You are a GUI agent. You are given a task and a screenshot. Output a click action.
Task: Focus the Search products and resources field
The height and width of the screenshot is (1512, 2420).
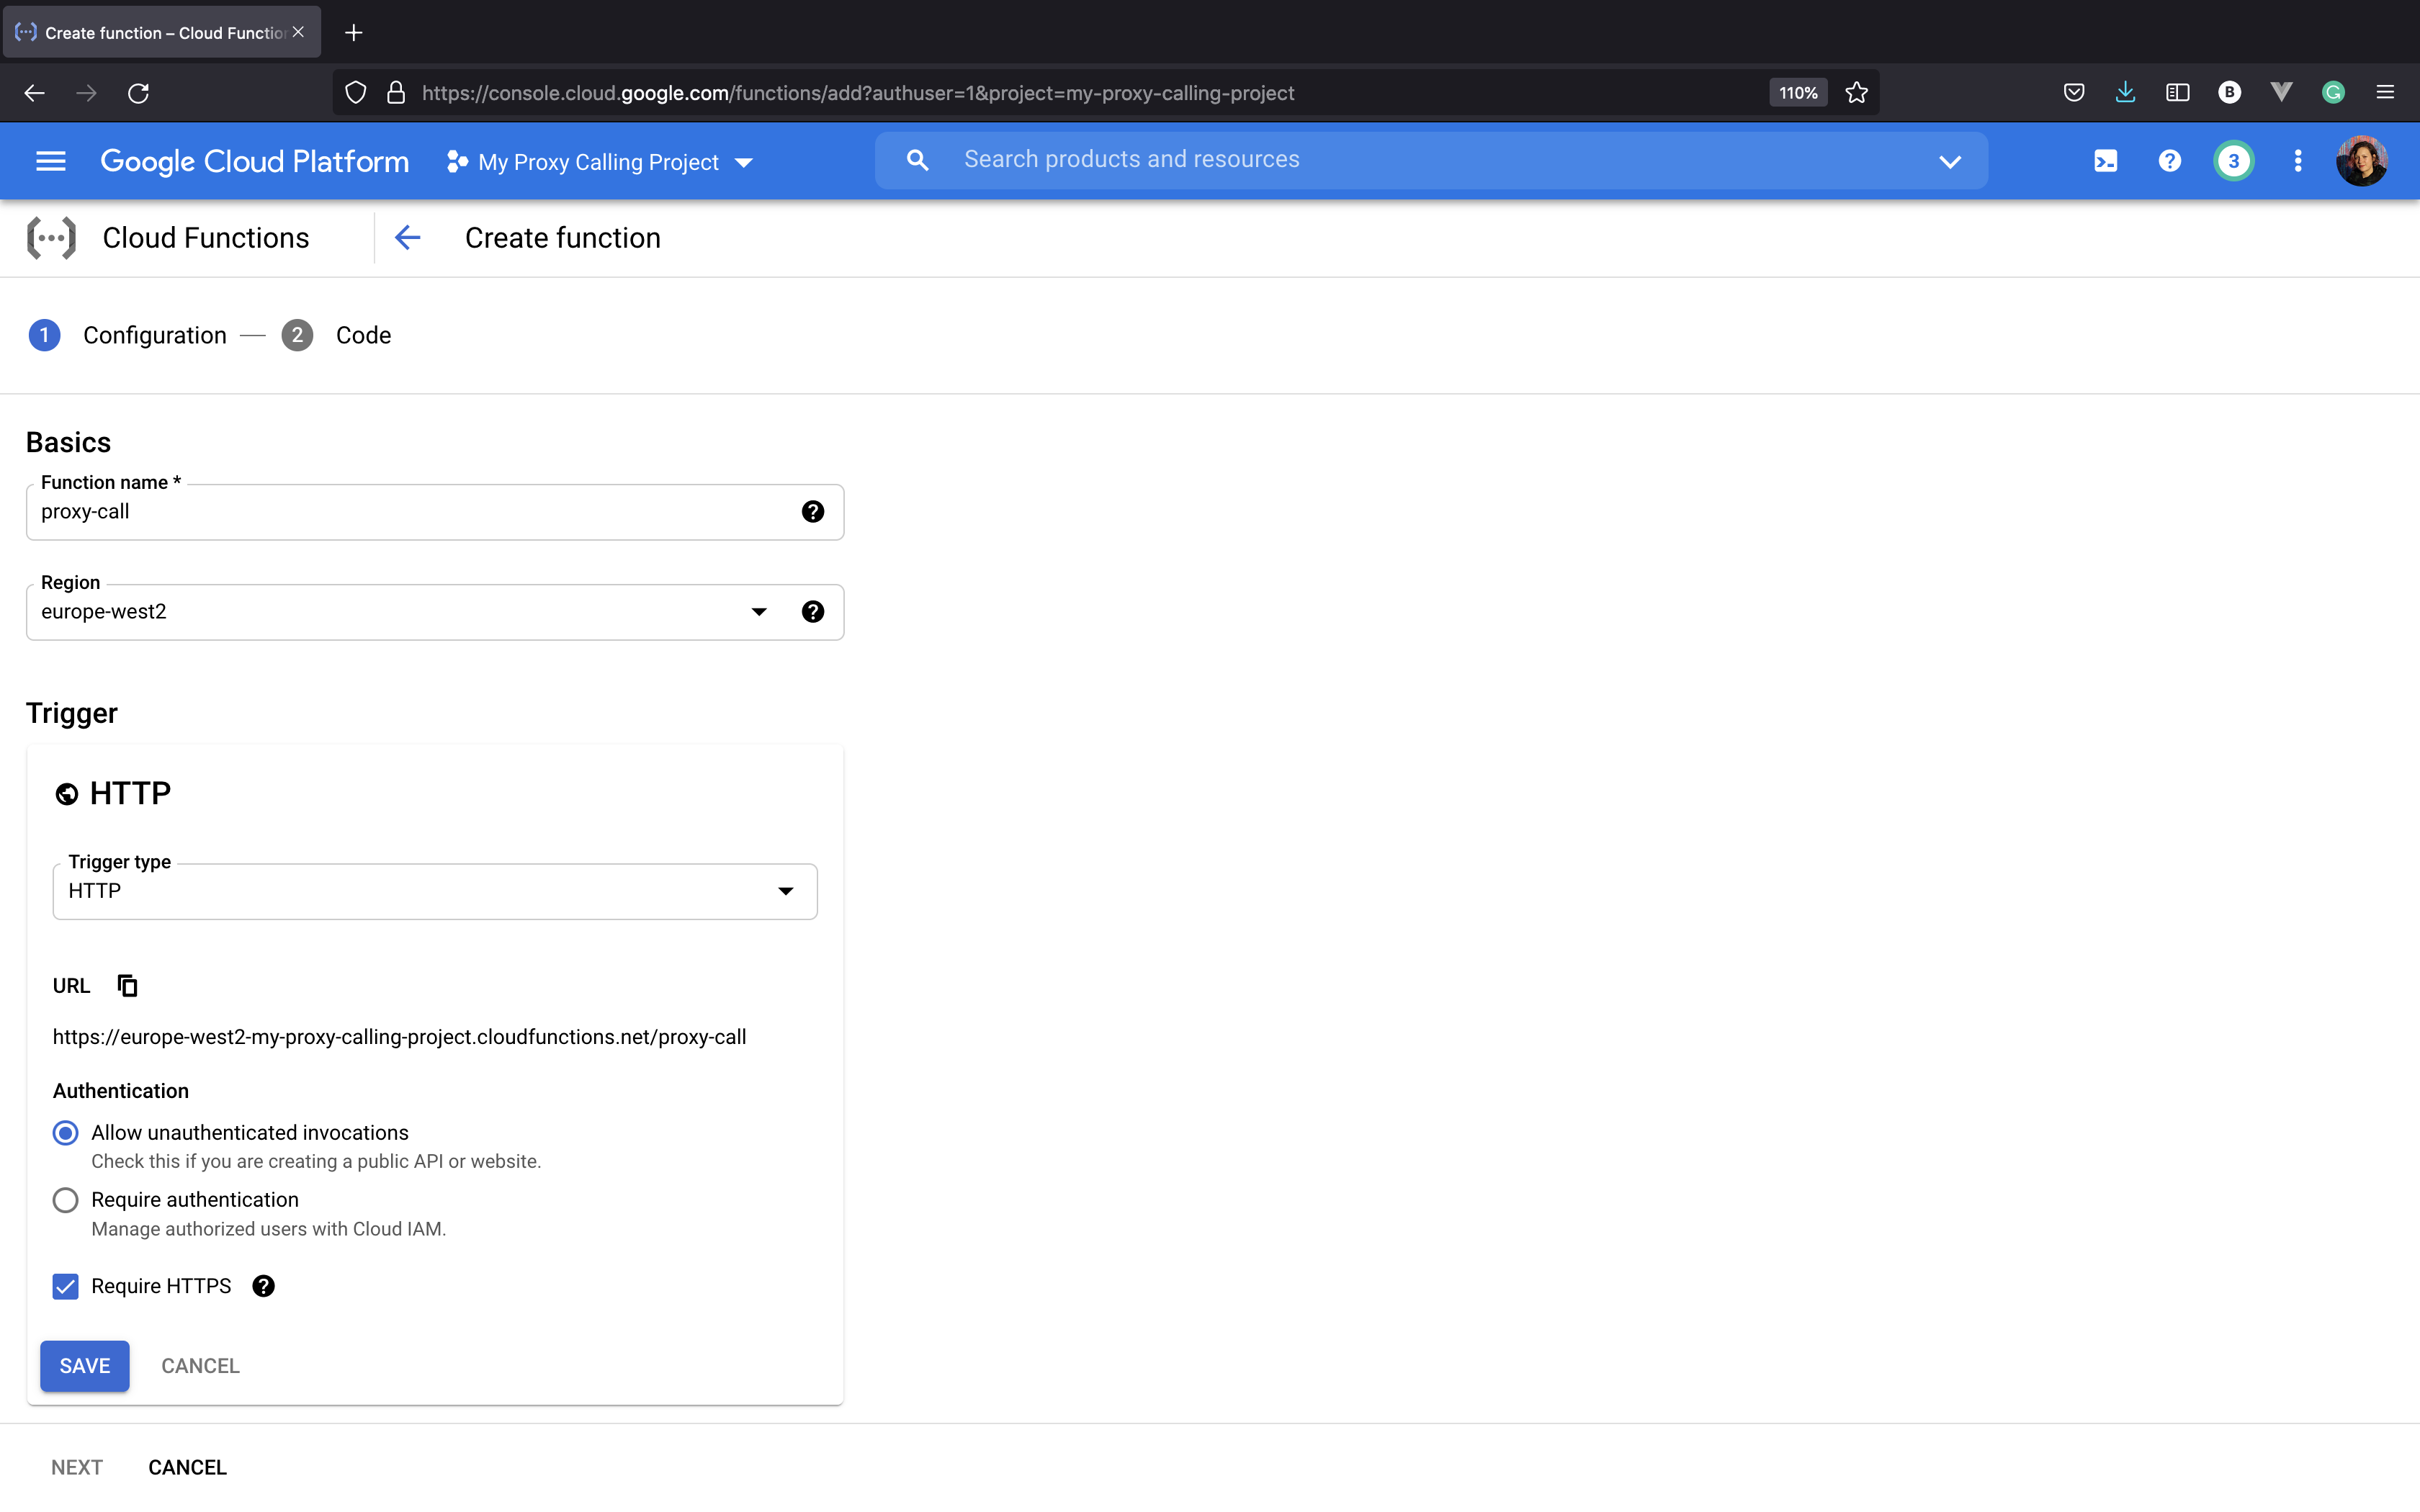click(1430, 160)
